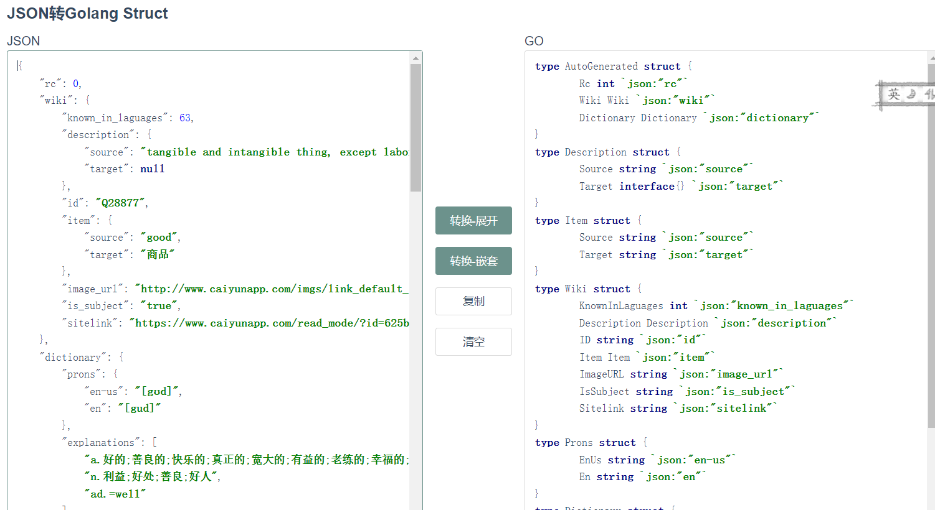Viewport: 935px width, 510px height.
Task: Click the JSON line "target": "商品"
Action: pyautogui.click(x=129, y=254)
